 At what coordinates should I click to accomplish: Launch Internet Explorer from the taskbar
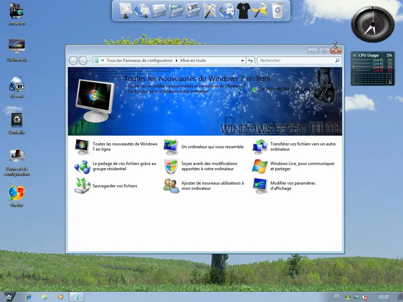[29, 297]
